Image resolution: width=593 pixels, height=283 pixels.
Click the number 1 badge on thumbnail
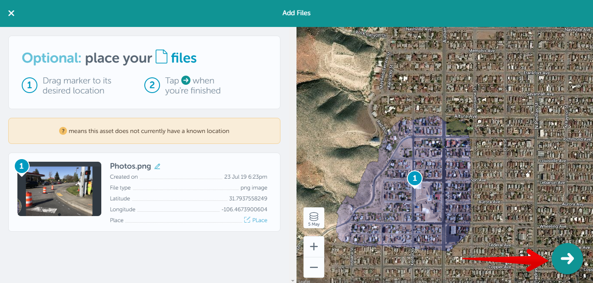click(x=22, y=166)
